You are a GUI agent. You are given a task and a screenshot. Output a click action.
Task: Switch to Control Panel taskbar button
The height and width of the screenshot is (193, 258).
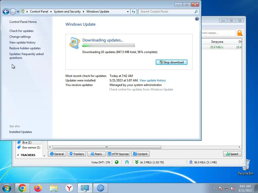click(85, 188)
